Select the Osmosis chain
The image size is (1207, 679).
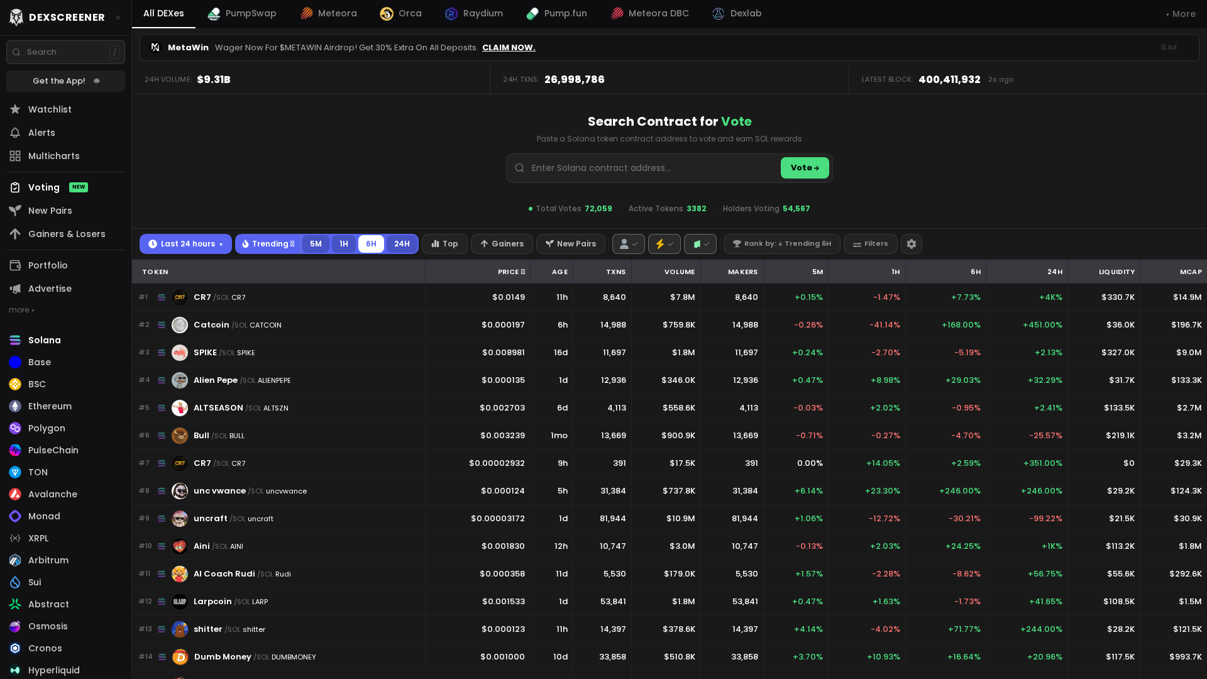point(65,626)
